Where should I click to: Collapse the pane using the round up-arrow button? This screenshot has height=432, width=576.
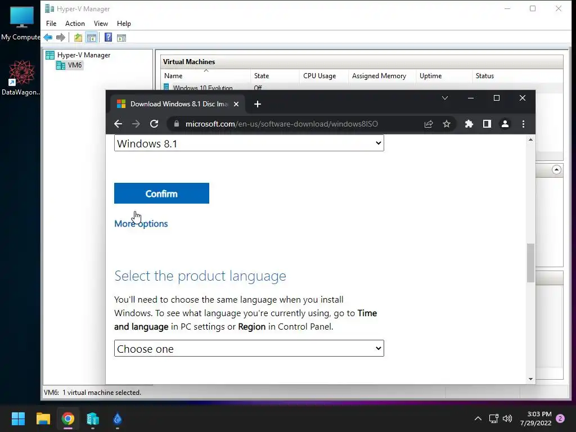coord(556,170)
